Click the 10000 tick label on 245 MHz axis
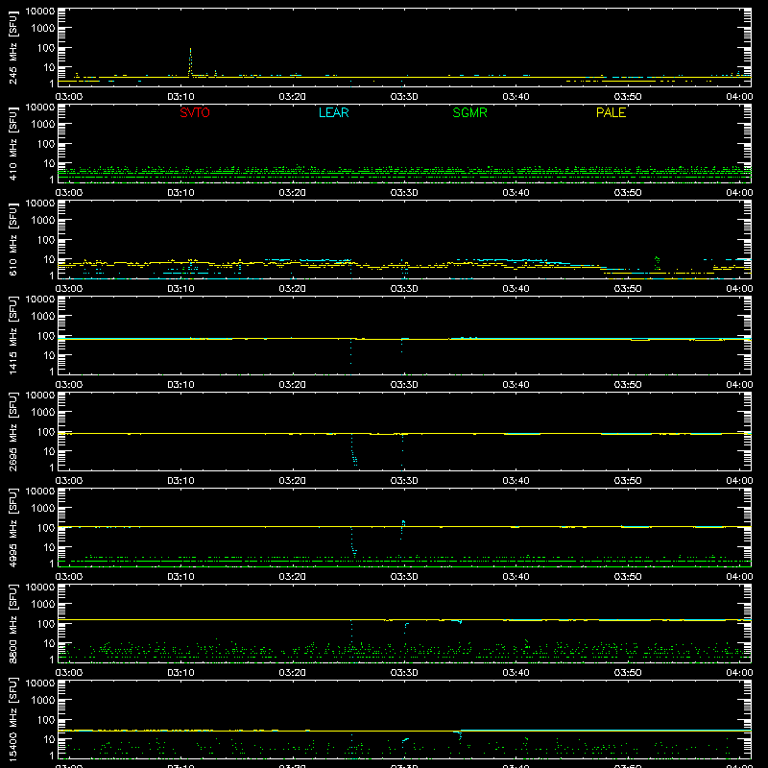 [x=39, y=12]
